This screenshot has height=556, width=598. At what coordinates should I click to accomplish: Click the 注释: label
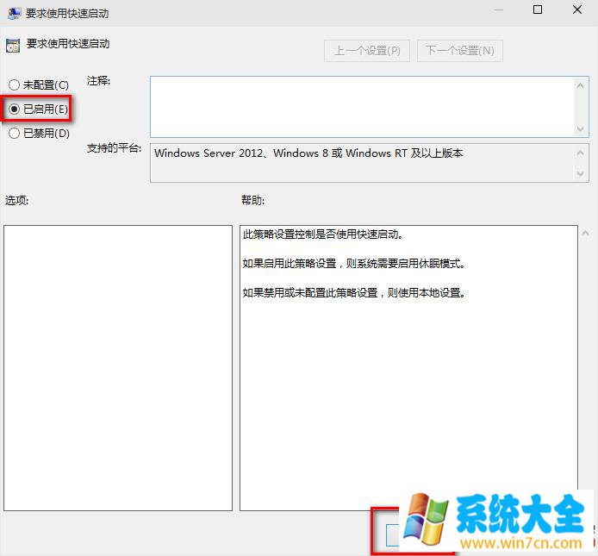(x=98, y=80)
